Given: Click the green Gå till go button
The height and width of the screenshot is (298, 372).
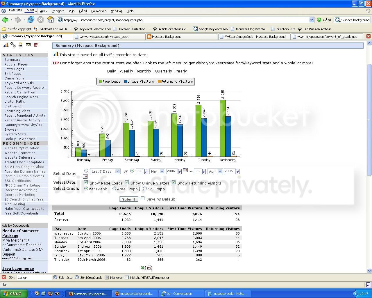Looking at the screenshot, I should click(x=324, y=20).
